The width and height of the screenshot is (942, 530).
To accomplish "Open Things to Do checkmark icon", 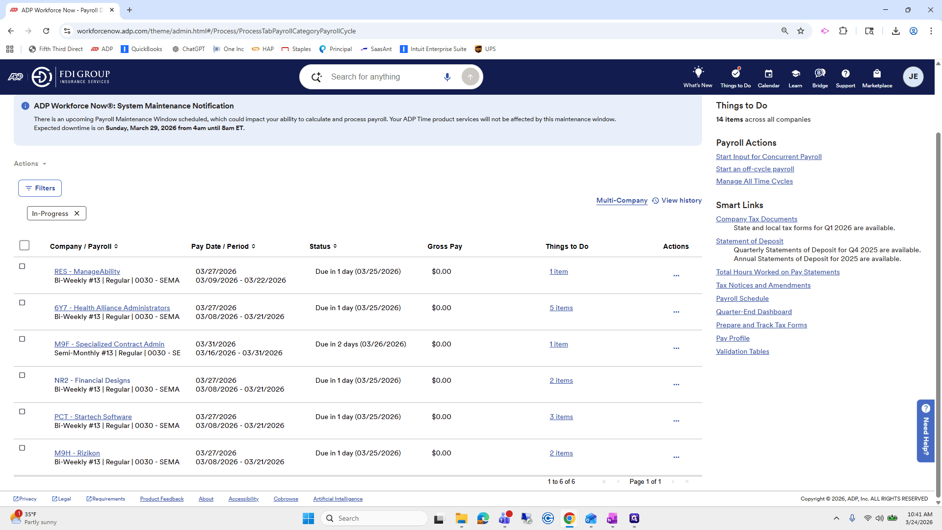I will [735, 77].
